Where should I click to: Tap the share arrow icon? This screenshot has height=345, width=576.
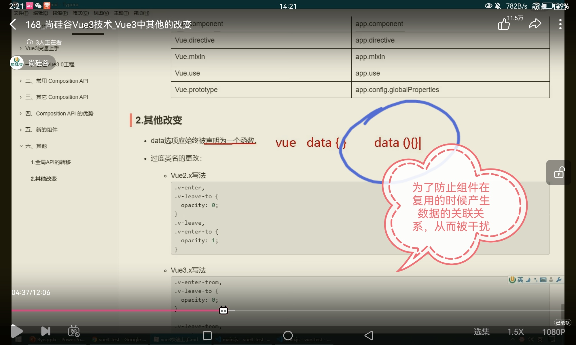535,24
